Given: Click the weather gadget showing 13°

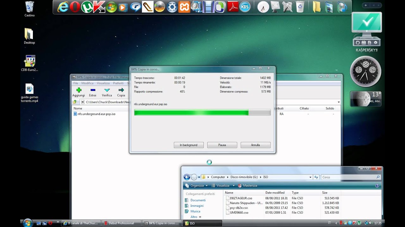Looking at the screenshot, I should (366, 99).
